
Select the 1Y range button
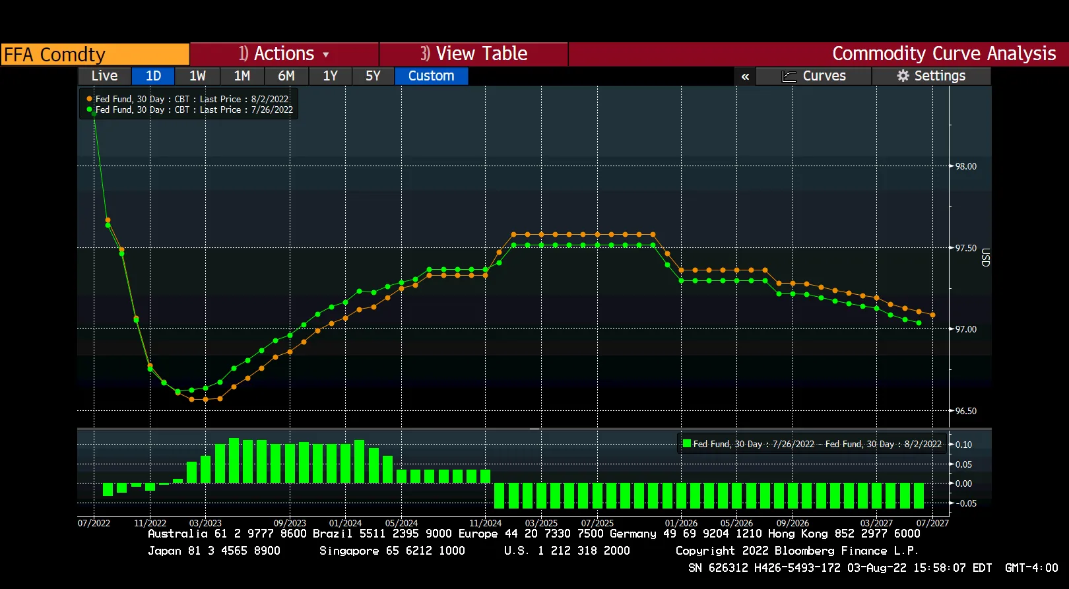[x=330, y=76]
